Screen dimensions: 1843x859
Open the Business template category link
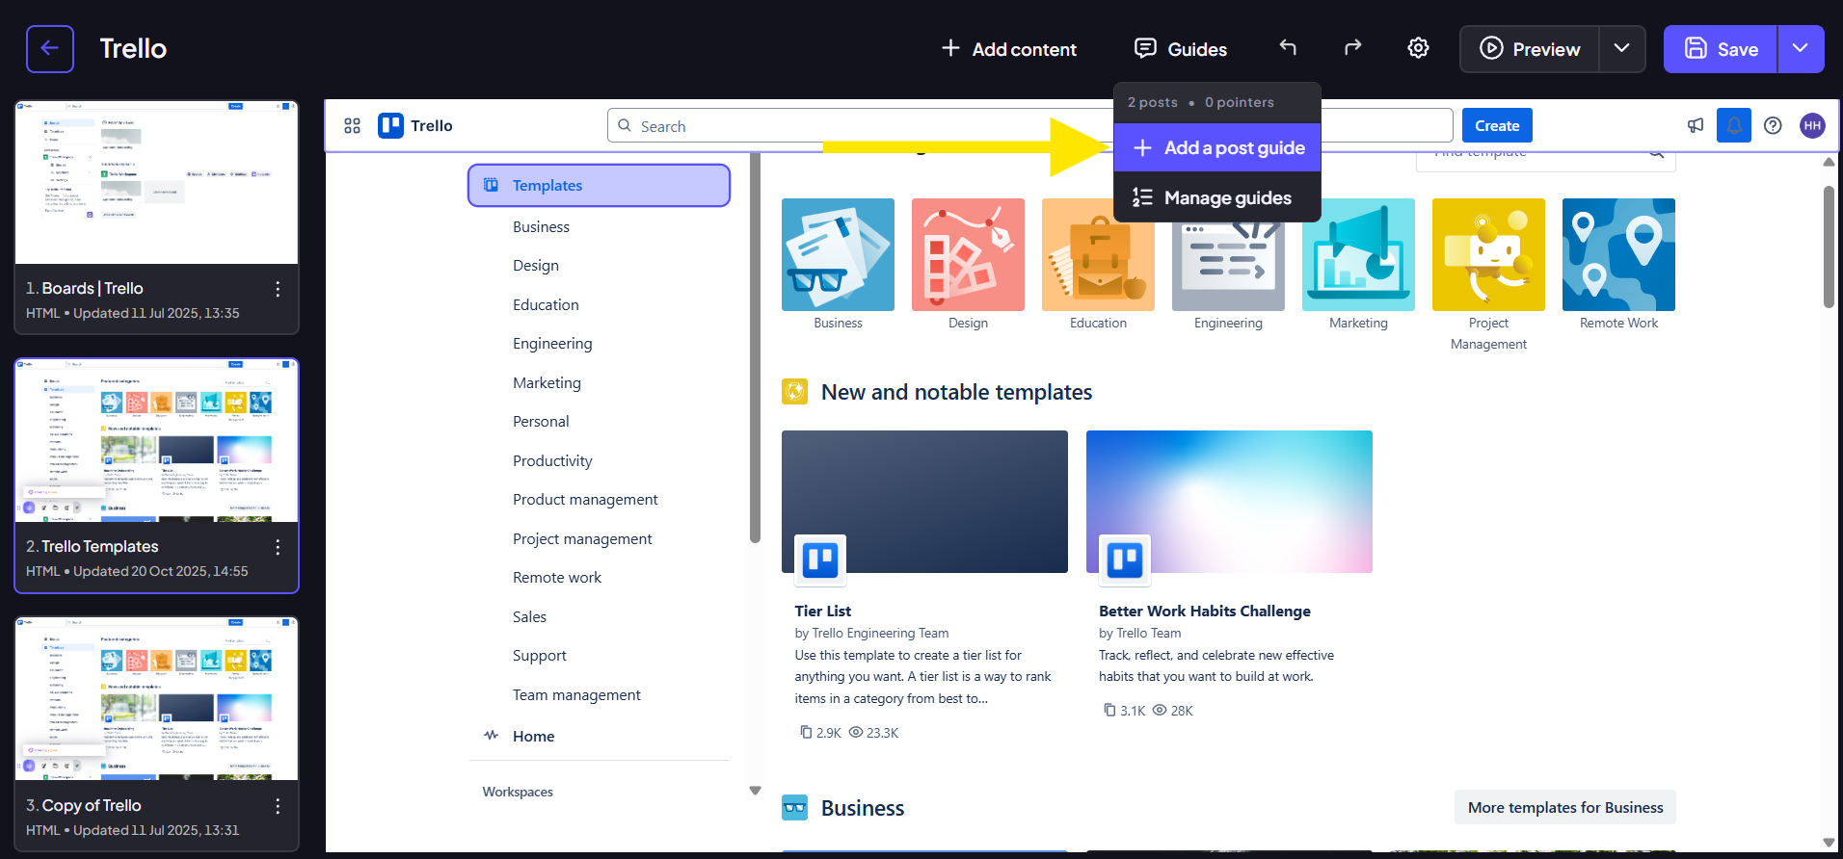pos(541,227)
